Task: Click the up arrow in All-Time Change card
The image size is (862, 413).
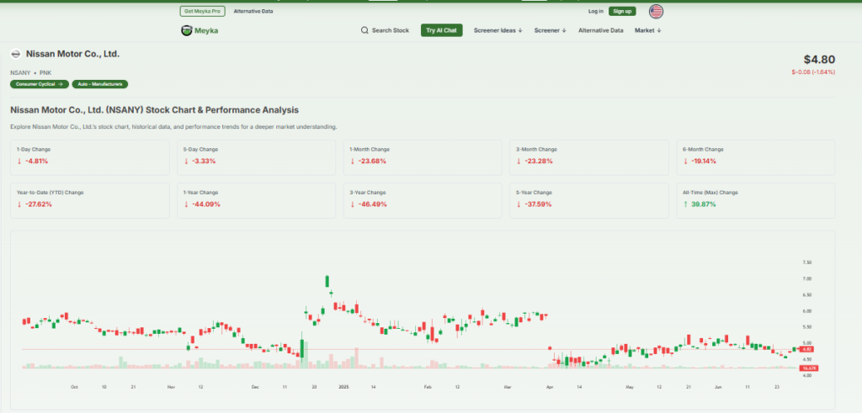Action: [x=686, y=204]
